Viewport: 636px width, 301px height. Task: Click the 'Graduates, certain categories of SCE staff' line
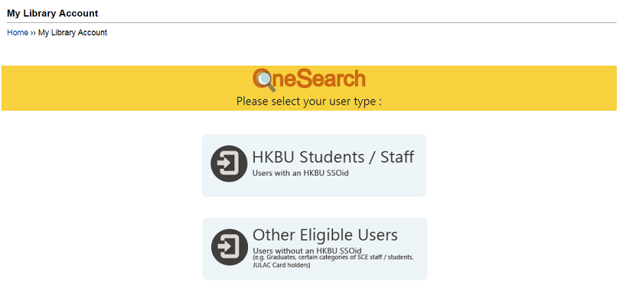(x=333, y=257)
